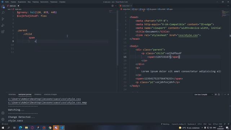Open the Windows Start menu
This screenshot has height=130, width=231.
click(3, 127)
